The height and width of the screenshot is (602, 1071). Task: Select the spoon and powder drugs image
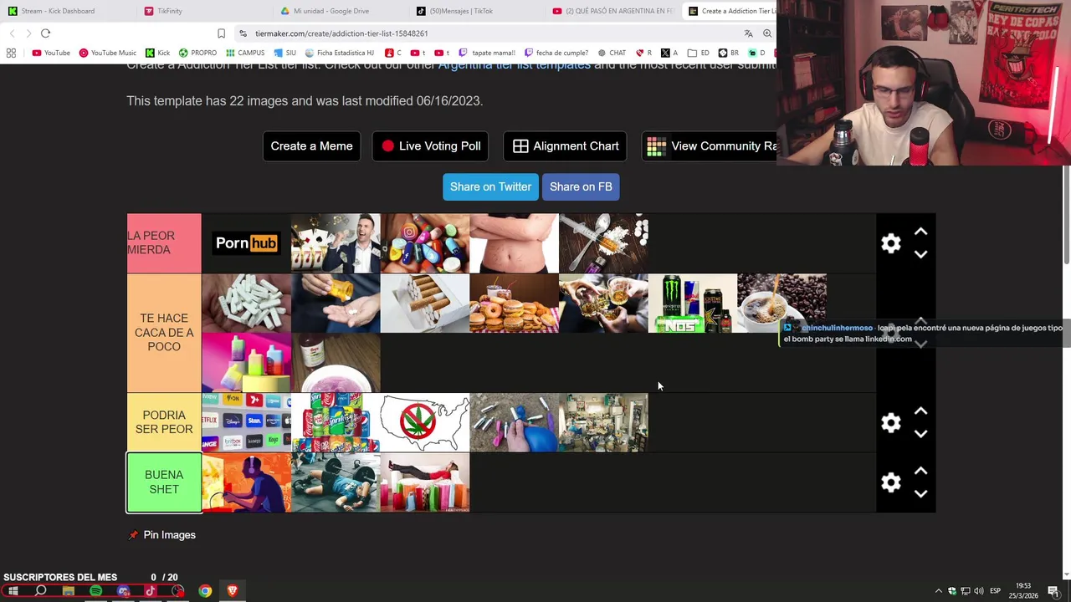pyautogui.click(x=603, y=243)
